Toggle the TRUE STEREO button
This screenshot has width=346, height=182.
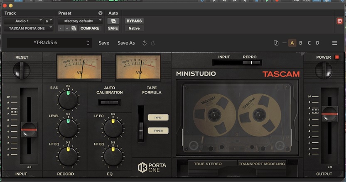point(208,164)
